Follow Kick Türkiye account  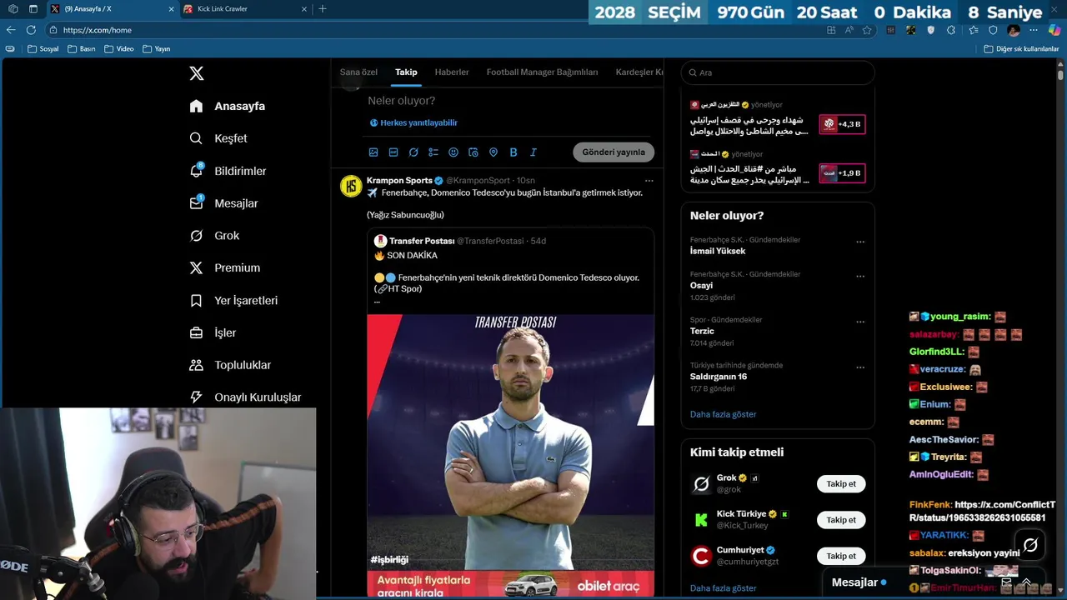click(841, 520)
